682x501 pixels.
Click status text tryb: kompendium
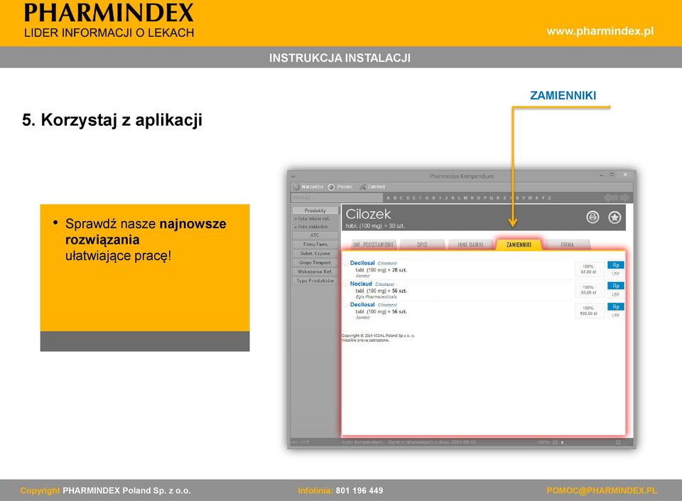(x=362, y=442)
